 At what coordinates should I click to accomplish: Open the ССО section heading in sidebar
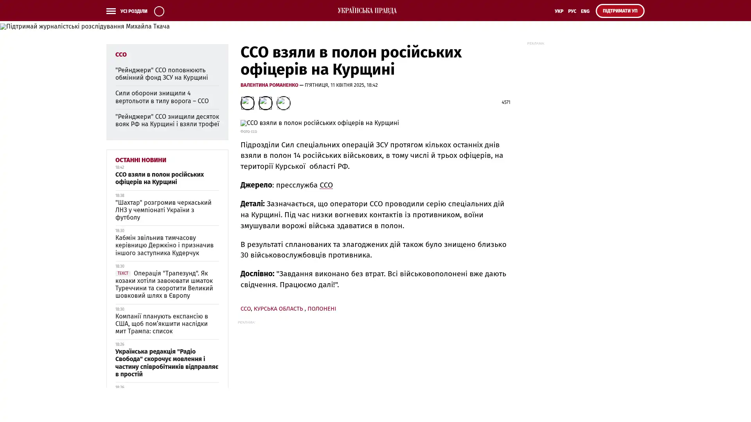coord(121,55)
